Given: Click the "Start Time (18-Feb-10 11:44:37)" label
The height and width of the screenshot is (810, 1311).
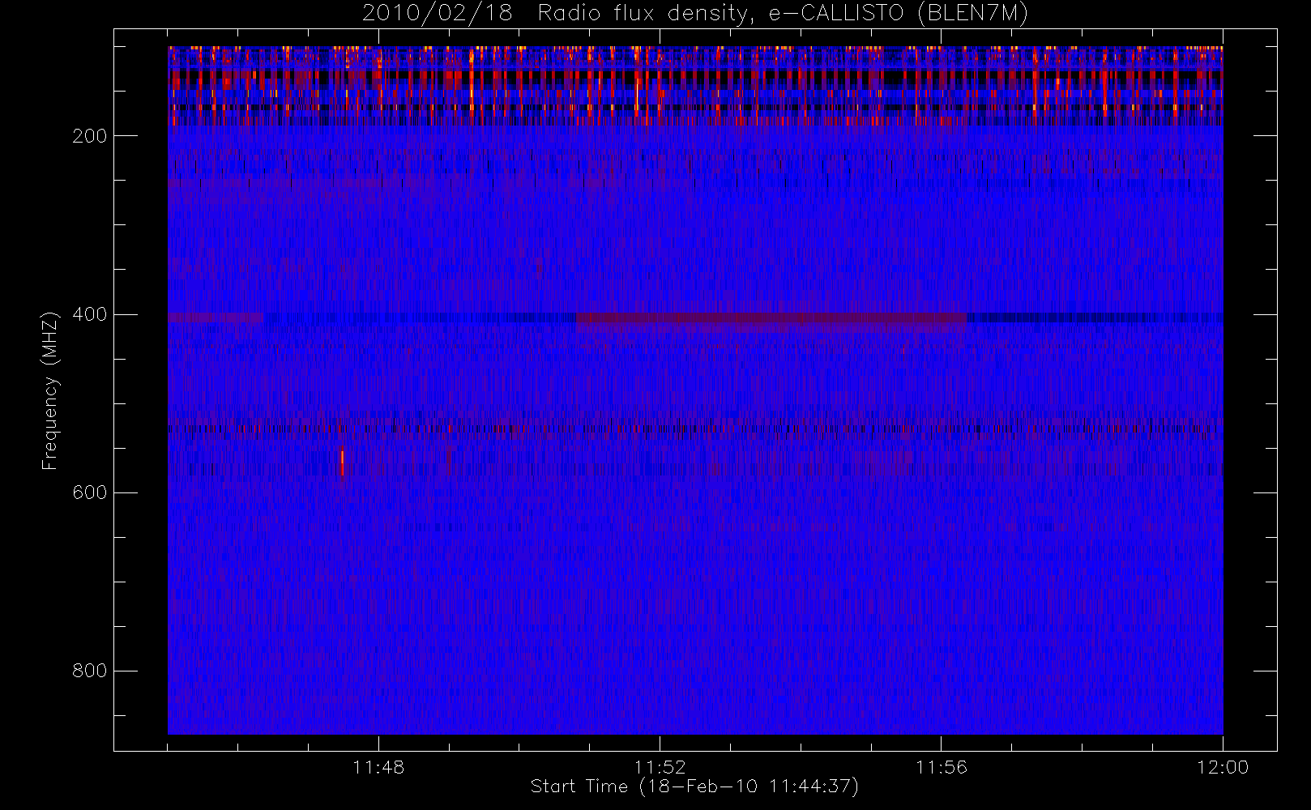Looking at the screenshot, I should [694, 787].
